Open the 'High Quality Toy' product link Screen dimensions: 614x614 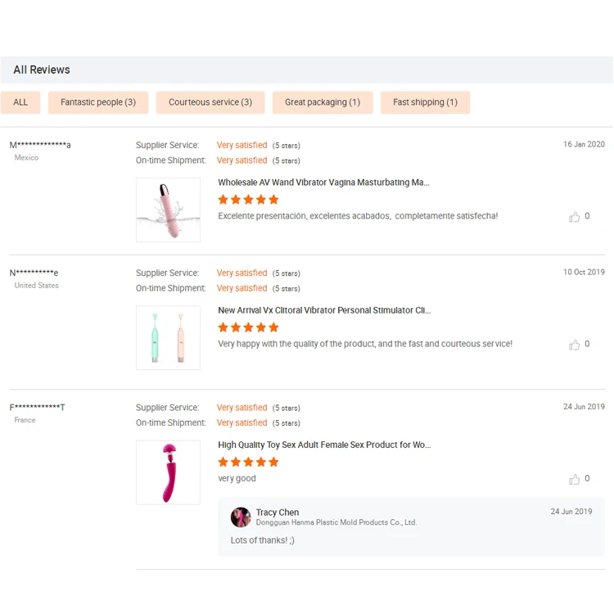point(324,445)
